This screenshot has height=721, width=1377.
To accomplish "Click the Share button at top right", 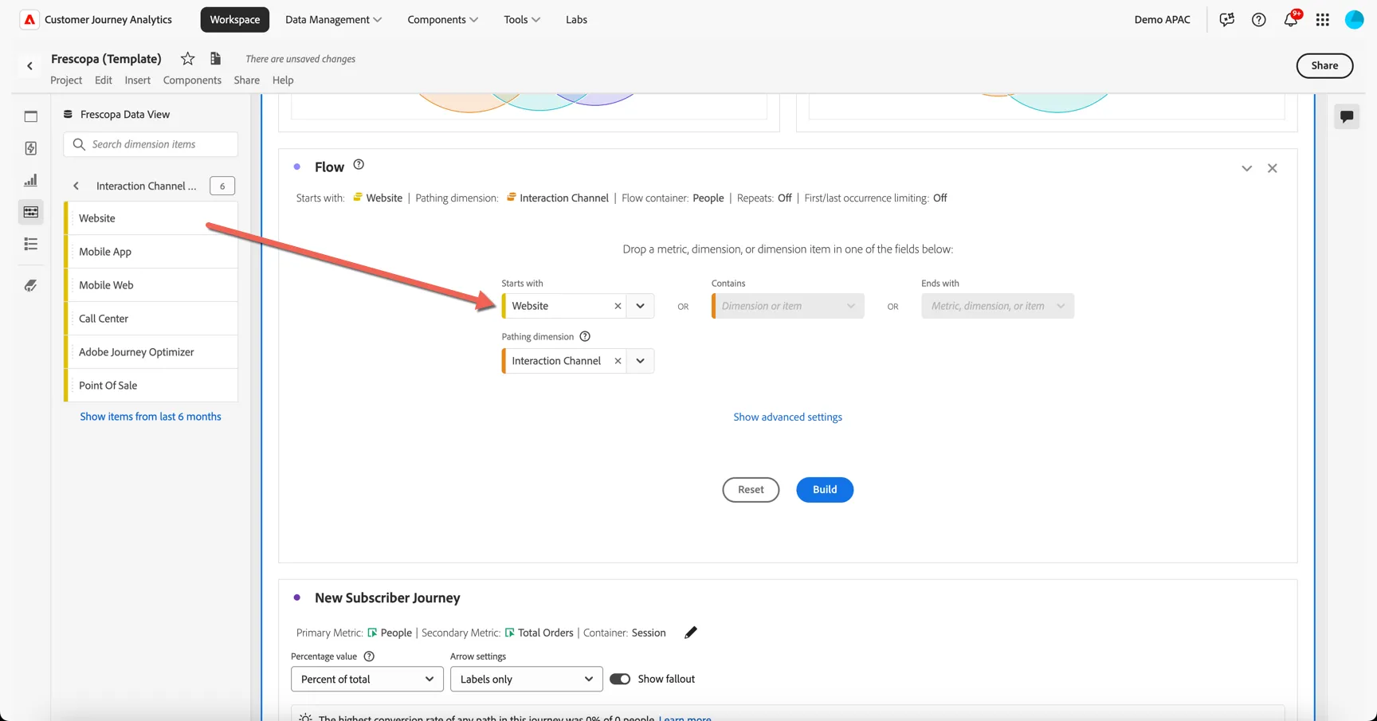I will (1324, 66).
